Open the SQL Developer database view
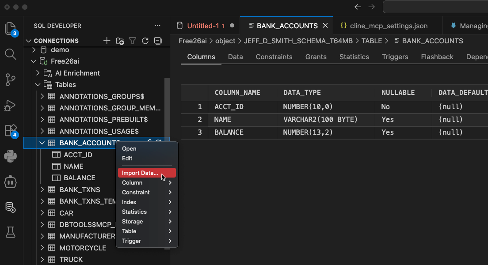Viewport: 488px width, 265px height. pyautogui.click(x=10, y=207)
